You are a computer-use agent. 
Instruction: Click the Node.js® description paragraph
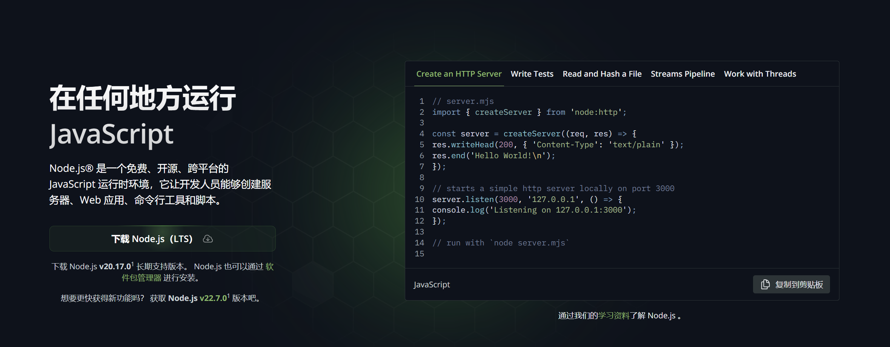point(160,184)
